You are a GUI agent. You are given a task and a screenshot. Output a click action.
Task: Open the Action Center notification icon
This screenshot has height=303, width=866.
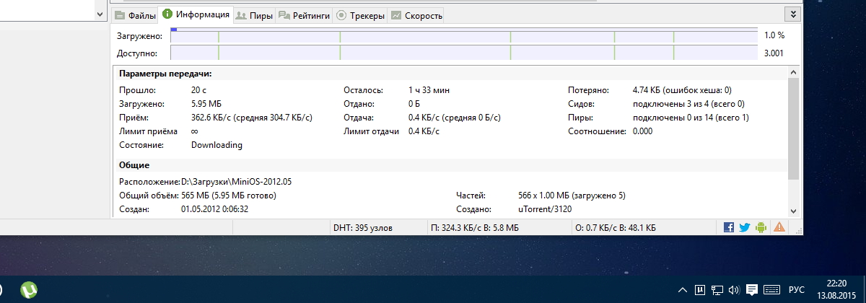(x=751, y=290)
